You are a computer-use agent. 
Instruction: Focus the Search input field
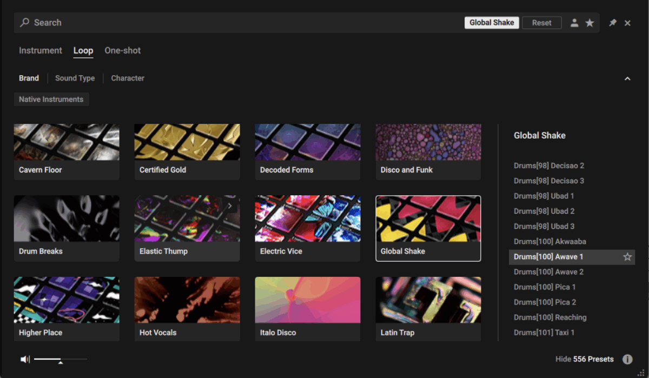[x=238, y=23]
